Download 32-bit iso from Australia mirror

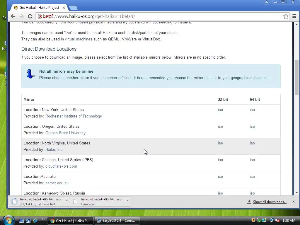click(x=220, y=177)
